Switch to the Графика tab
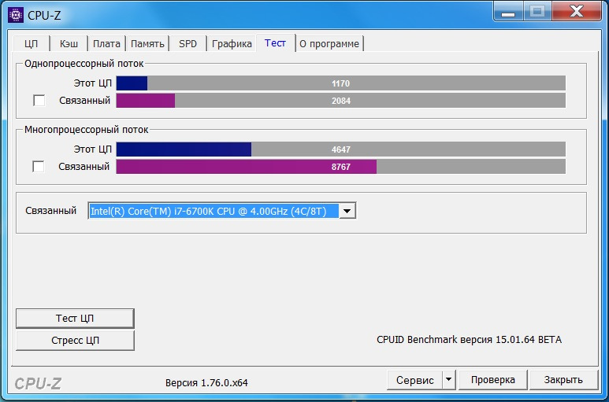 point(232,44)
